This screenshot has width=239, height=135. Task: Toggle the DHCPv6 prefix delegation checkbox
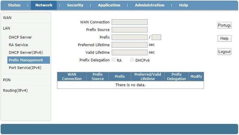(x=132, y=59)
